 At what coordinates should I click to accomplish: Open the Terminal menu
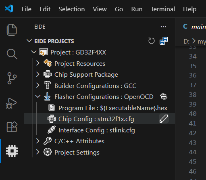click(163, 9)
